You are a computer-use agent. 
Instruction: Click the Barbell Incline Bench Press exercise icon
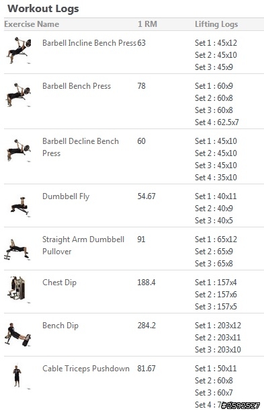pyautogui.click(x=18, y=50)
